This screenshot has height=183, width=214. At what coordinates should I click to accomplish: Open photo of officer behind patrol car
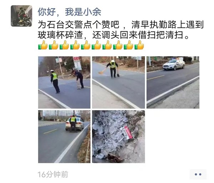[64, 137]
